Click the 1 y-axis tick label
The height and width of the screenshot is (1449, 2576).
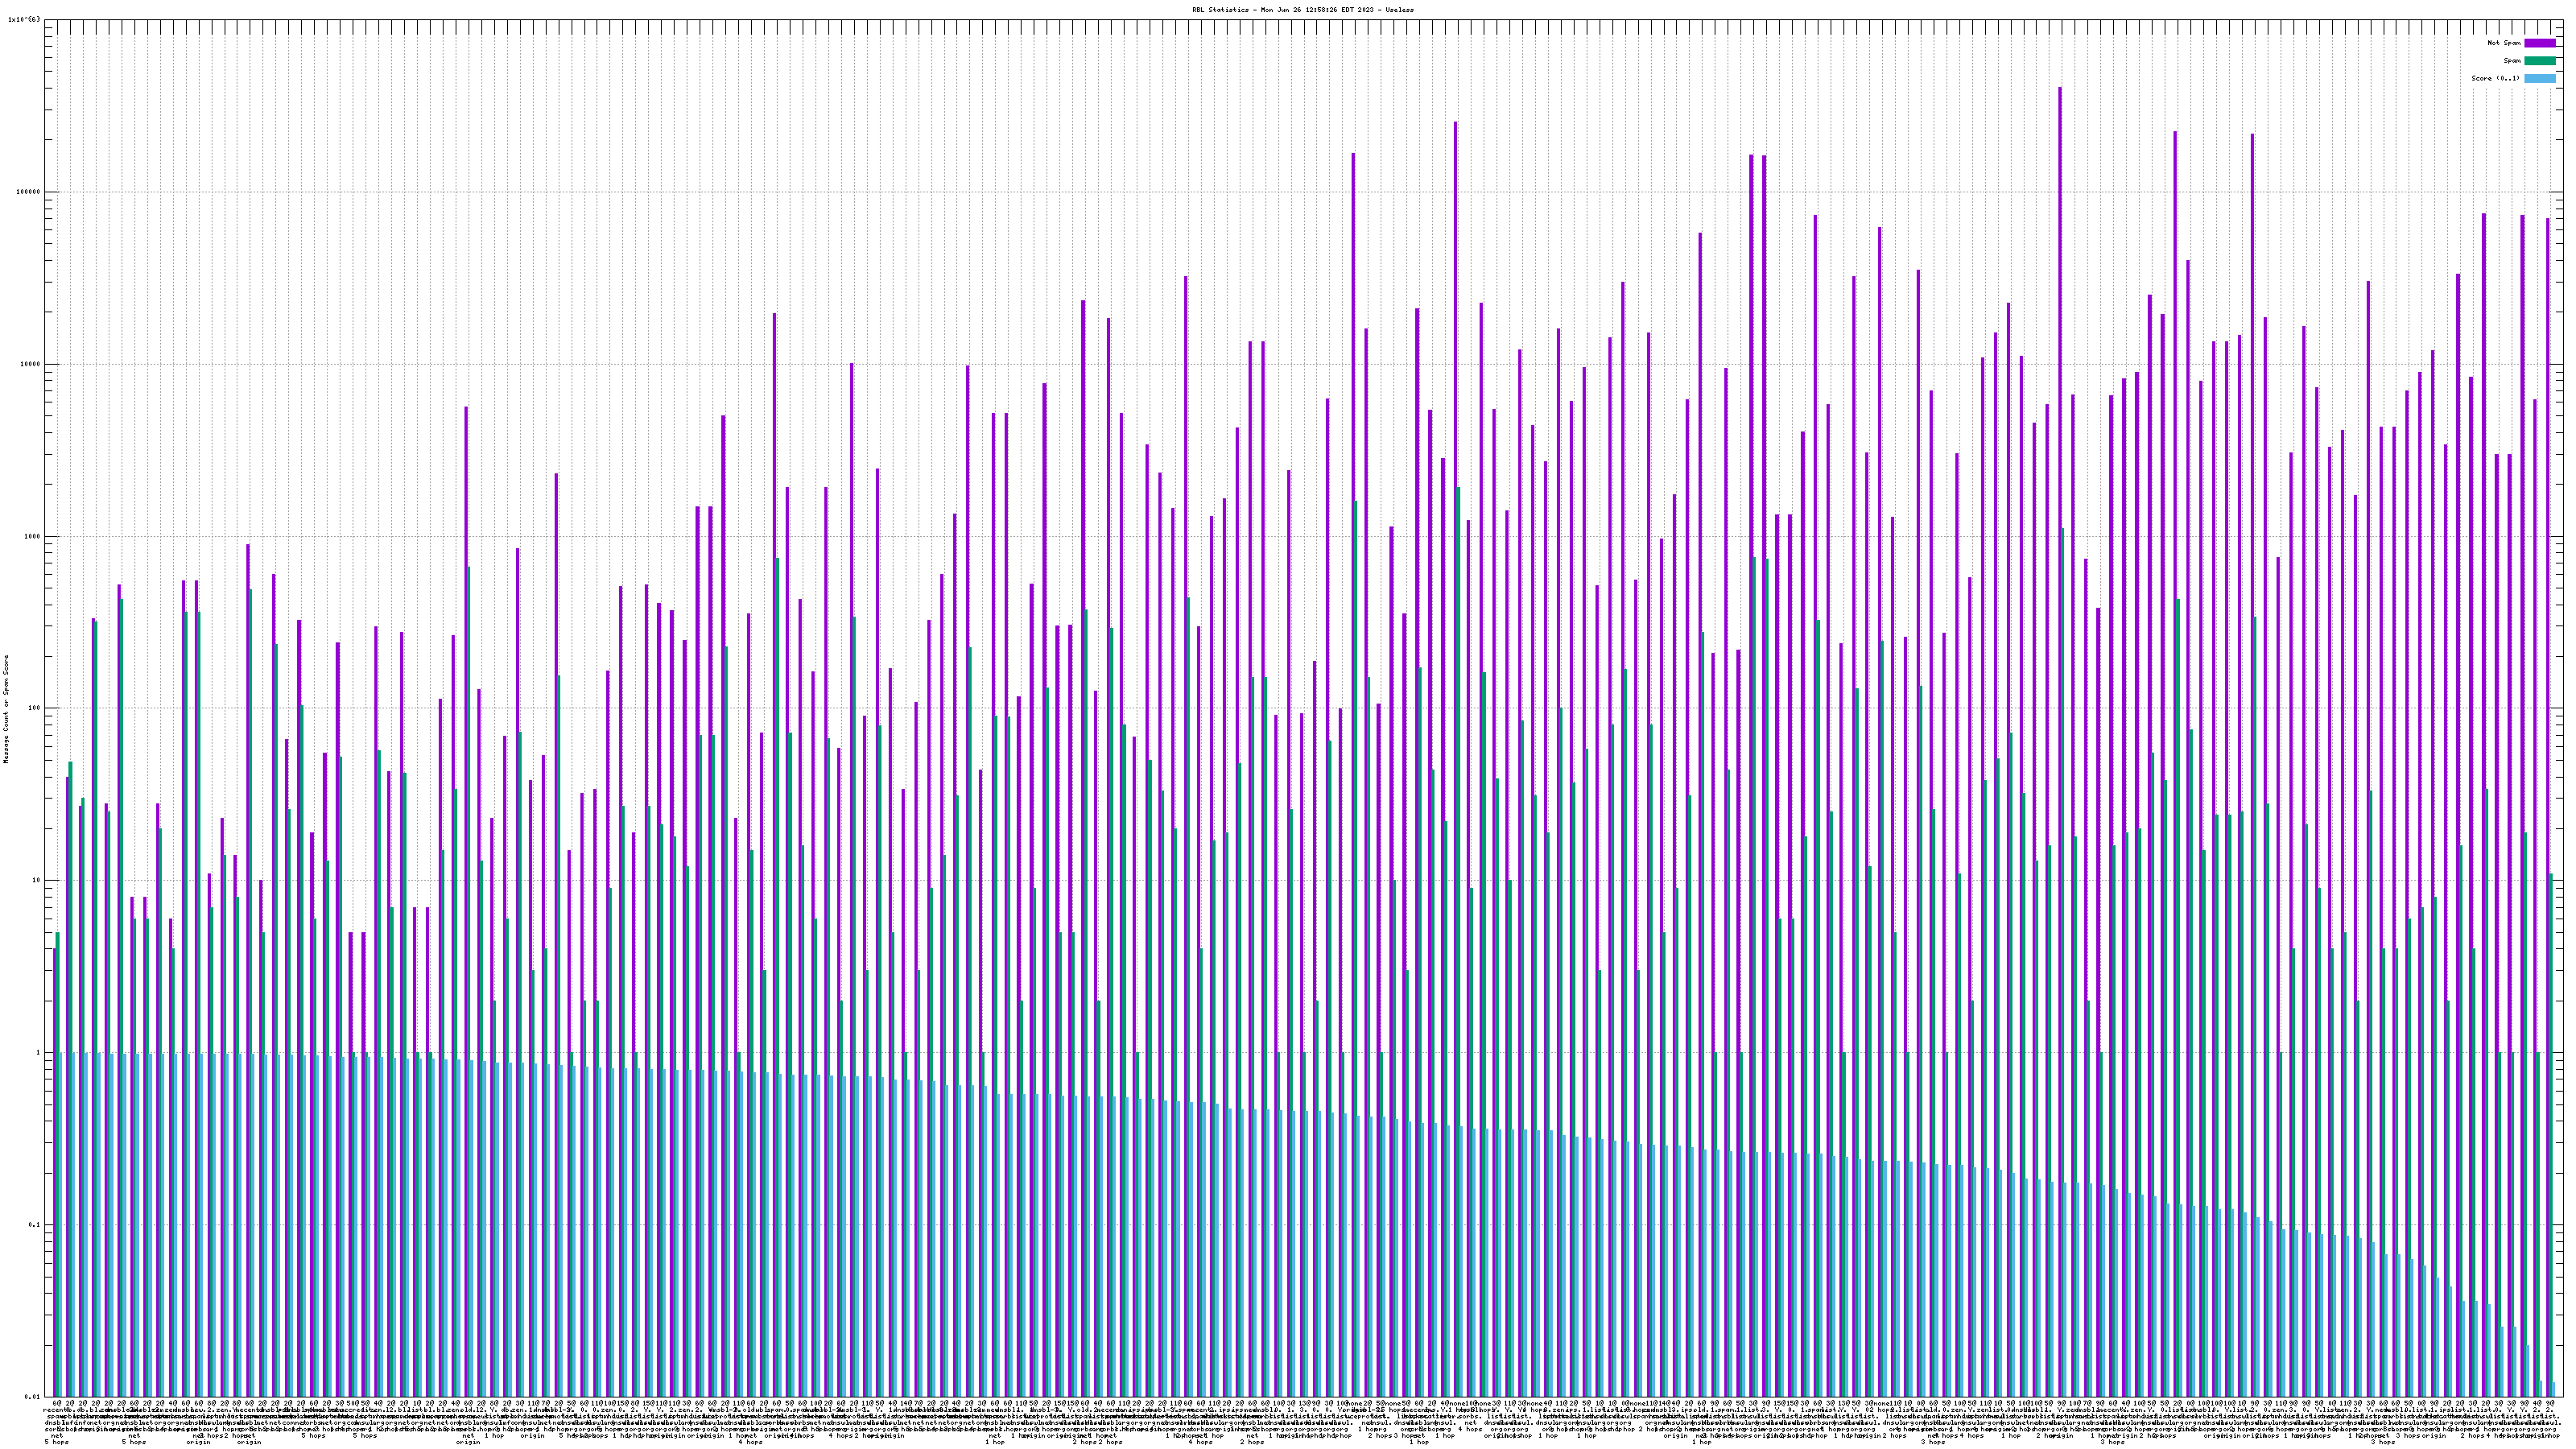[37, 1052]
